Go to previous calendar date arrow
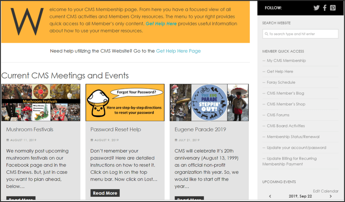 point(270,196)
